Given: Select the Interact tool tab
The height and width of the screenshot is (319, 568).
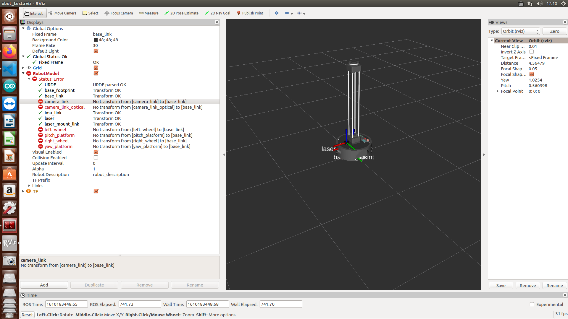Looking at the screenshot, I should pyautogui.click(x=34, y=13).
